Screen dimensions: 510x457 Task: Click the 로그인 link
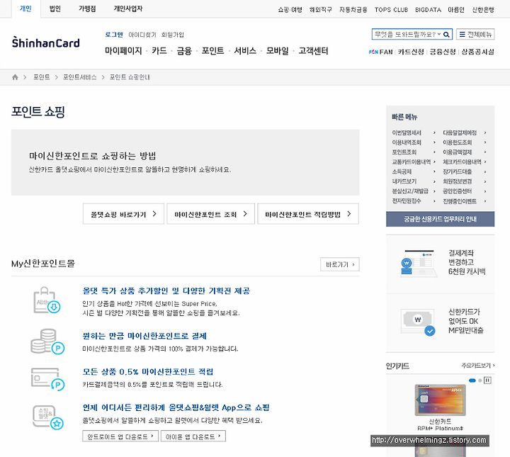pyautogui.click(x=114, y=35)
